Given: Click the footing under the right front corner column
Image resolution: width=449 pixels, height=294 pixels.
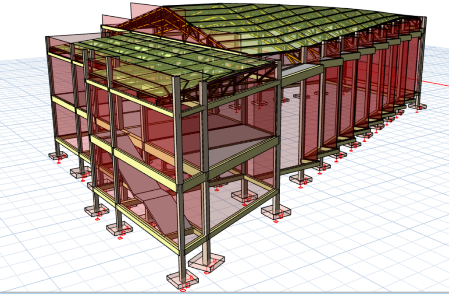Looking at the screenshot, I should coord(276,213).
